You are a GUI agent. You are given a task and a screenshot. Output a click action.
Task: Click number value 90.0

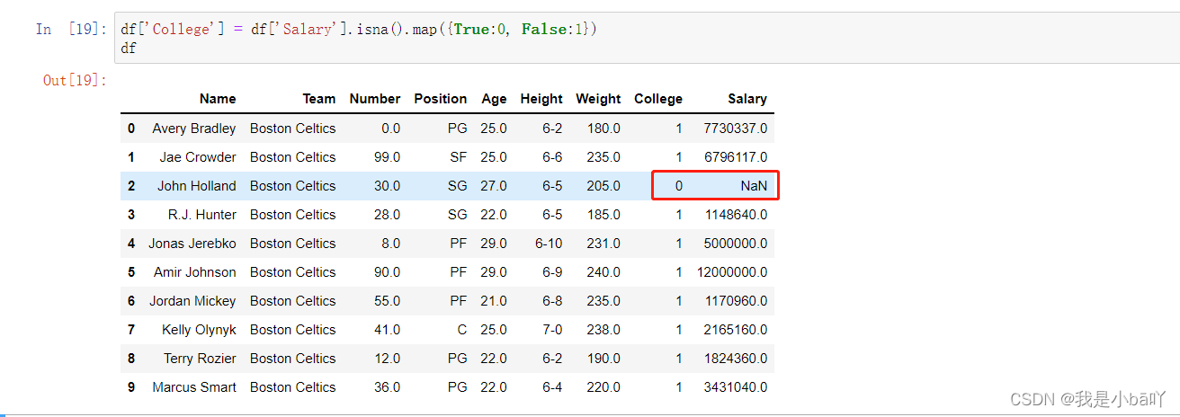[x=388, y=272]
